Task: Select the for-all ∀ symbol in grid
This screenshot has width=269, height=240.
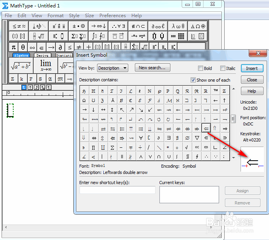Action: click(x=141, y=138)
